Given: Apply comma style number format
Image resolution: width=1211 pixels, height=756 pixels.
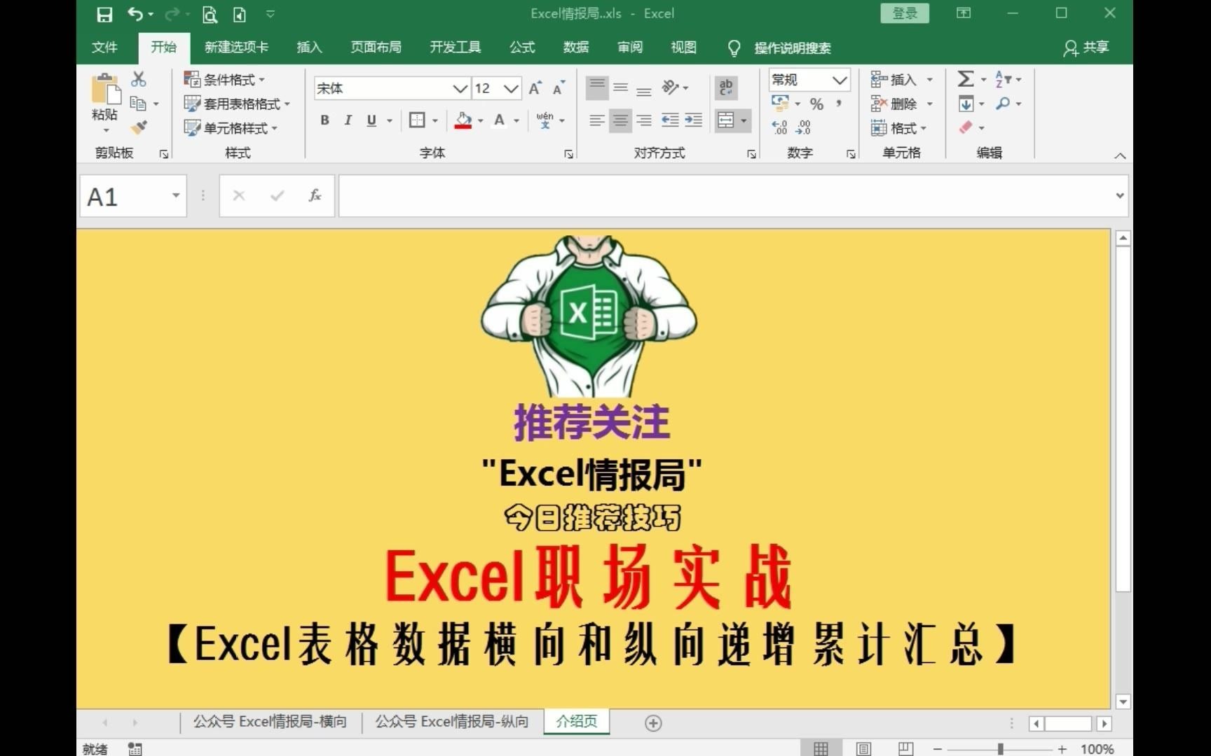Looking at the screenshot, I should click(839, 104).
